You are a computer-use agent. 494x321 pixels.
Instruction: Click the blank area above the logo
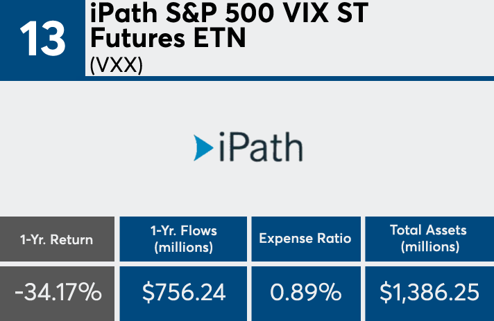coord(247,104)
